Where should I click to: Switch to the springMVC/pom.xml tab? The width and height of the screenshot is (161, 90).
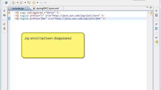[48, 8]
